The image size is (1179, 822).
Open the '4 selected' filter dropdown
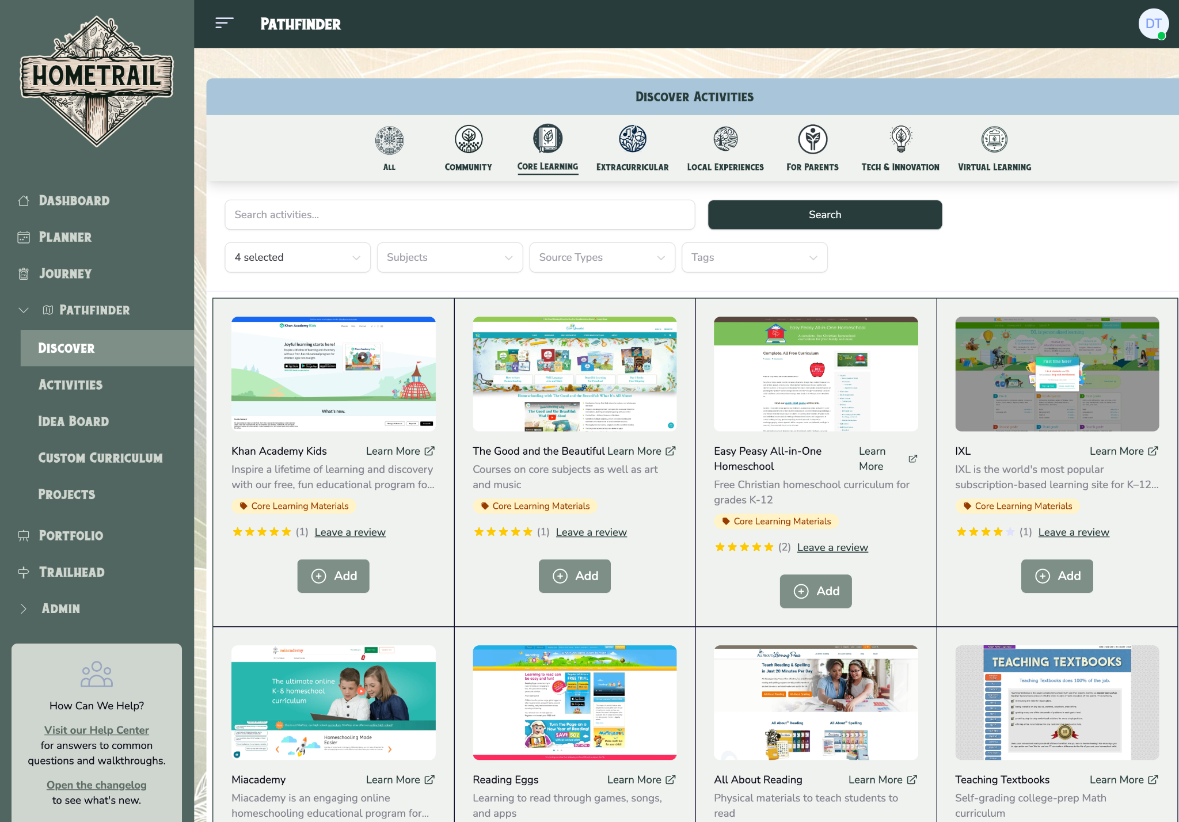click(x=298, y=257)
